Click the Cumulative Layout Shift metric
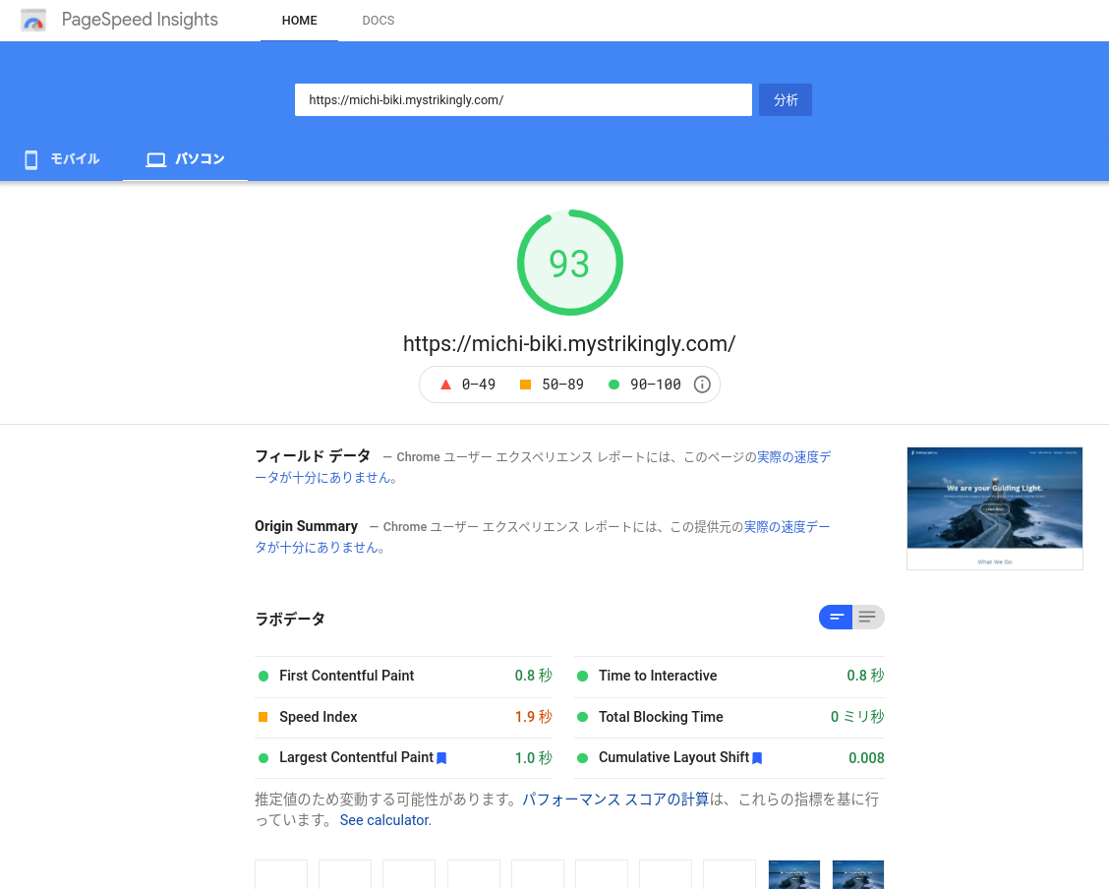Viewport: 1109px width, 889px height. [x=730, y=758]
